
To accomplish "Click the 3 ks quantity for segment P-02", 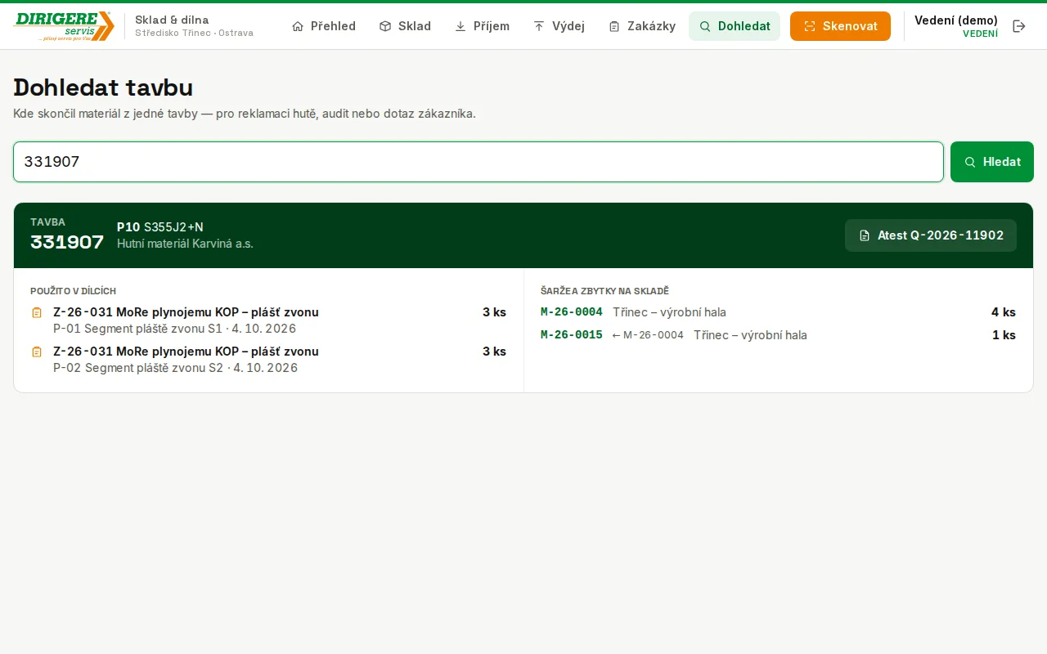I will coord(494,352).
